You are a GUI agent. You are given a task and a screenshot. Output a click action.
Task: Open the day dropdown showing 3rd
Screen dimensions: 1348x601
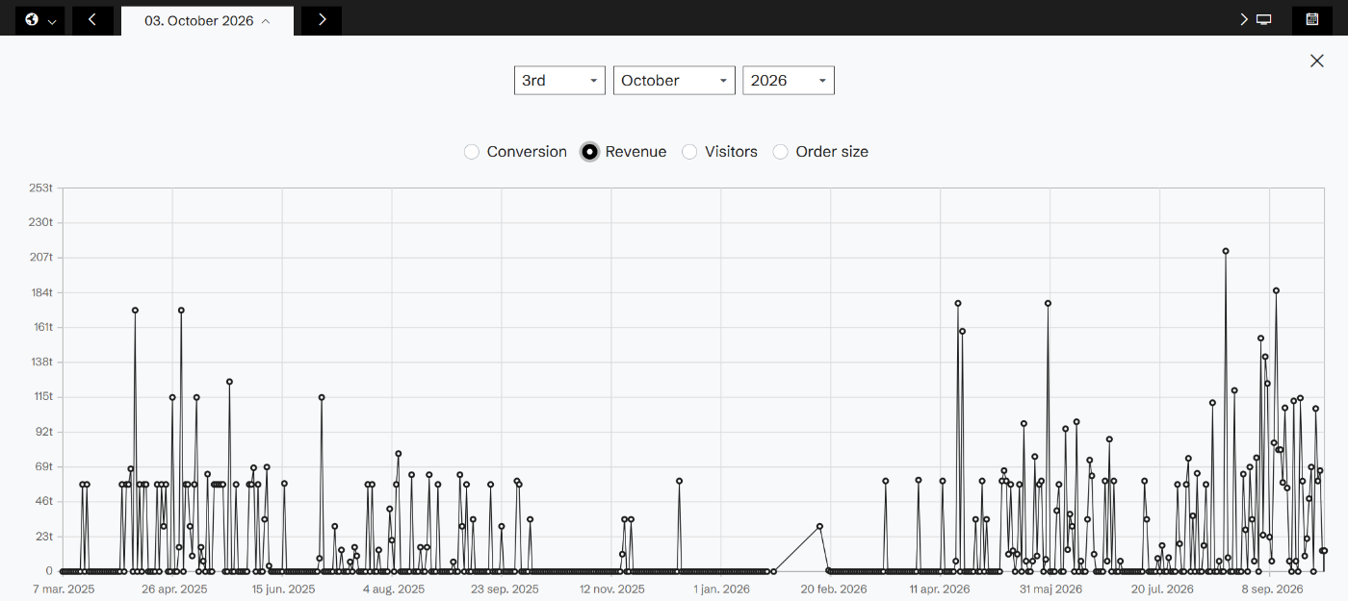coord(559,81)
